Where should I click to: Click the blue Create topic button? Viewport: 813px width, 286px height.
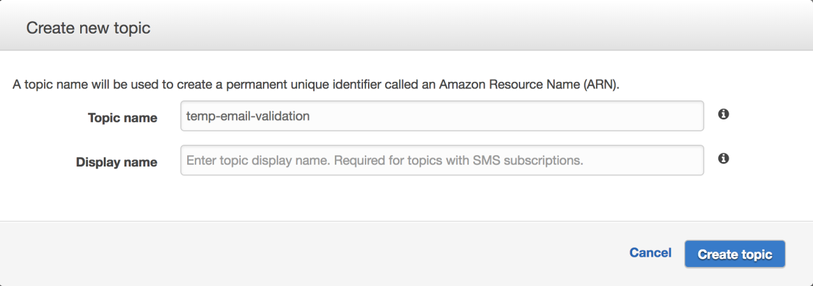(735, 254)
